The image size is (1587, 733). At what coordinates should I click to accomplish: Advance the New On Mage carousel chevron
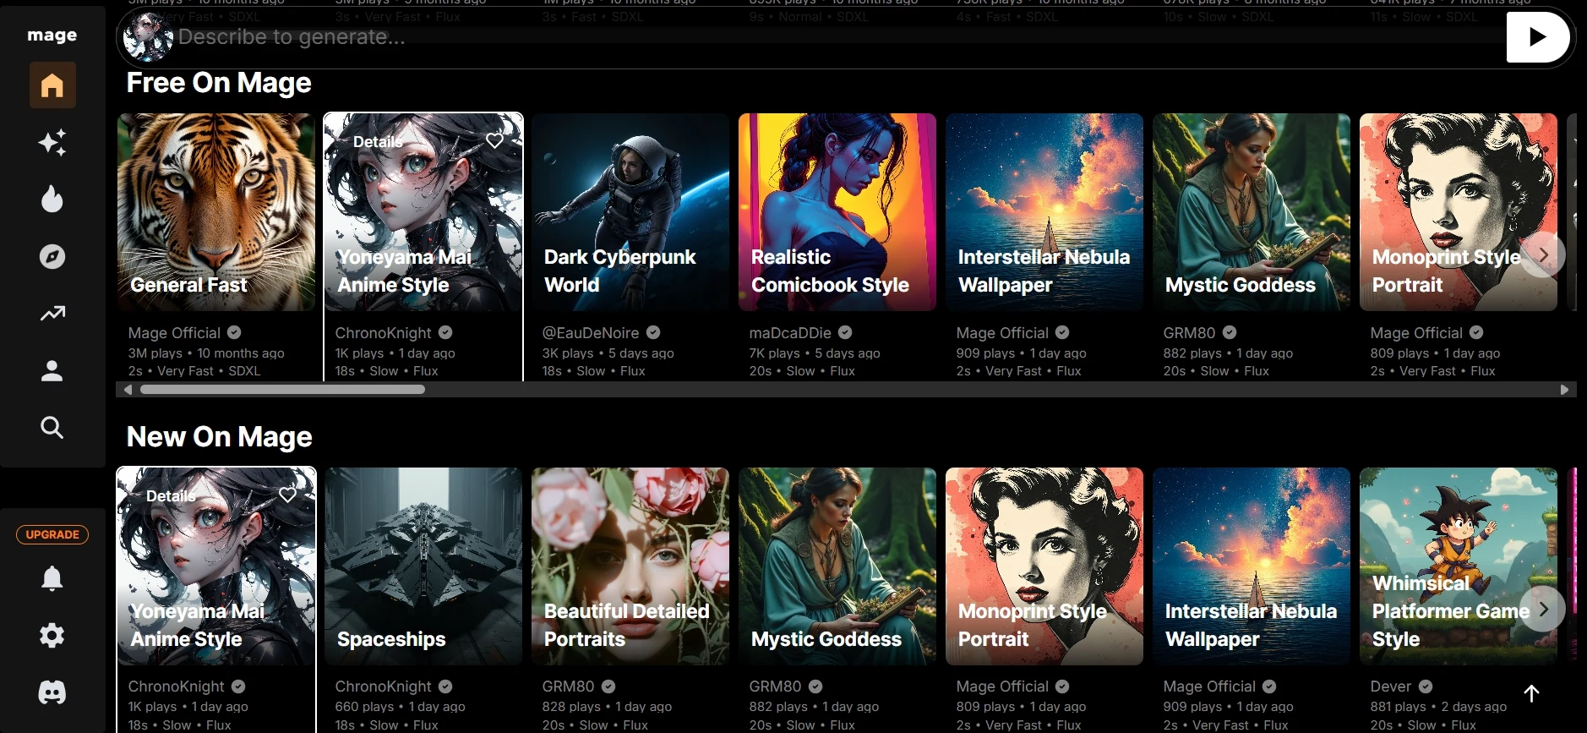click(1543, 609)
